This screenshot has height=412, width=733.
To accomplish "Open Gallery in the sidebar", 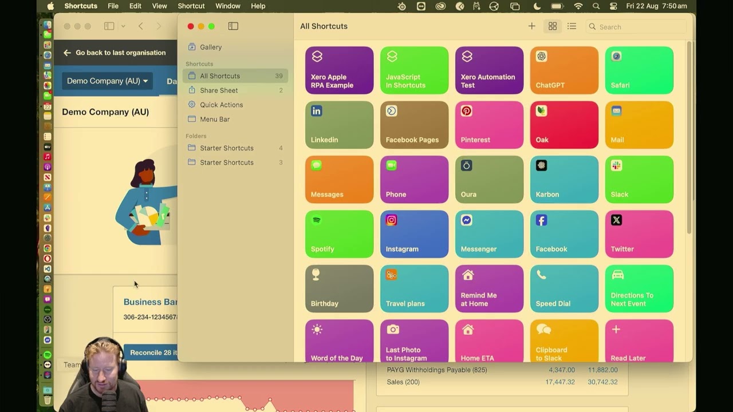I will tap(235, 47).
